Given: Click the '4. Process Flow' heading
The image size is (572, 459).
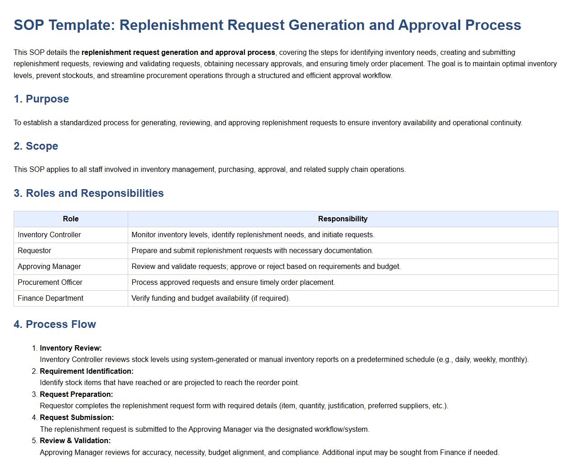Looking at the screenshot, I should click(x=55, y=324).
